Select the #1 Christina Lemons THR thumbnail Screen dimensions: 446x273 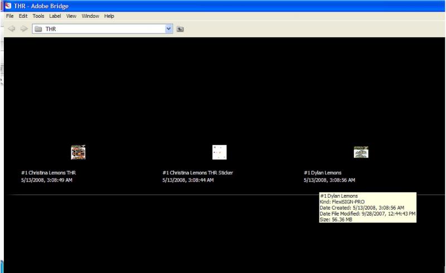[x=78, y=152]
